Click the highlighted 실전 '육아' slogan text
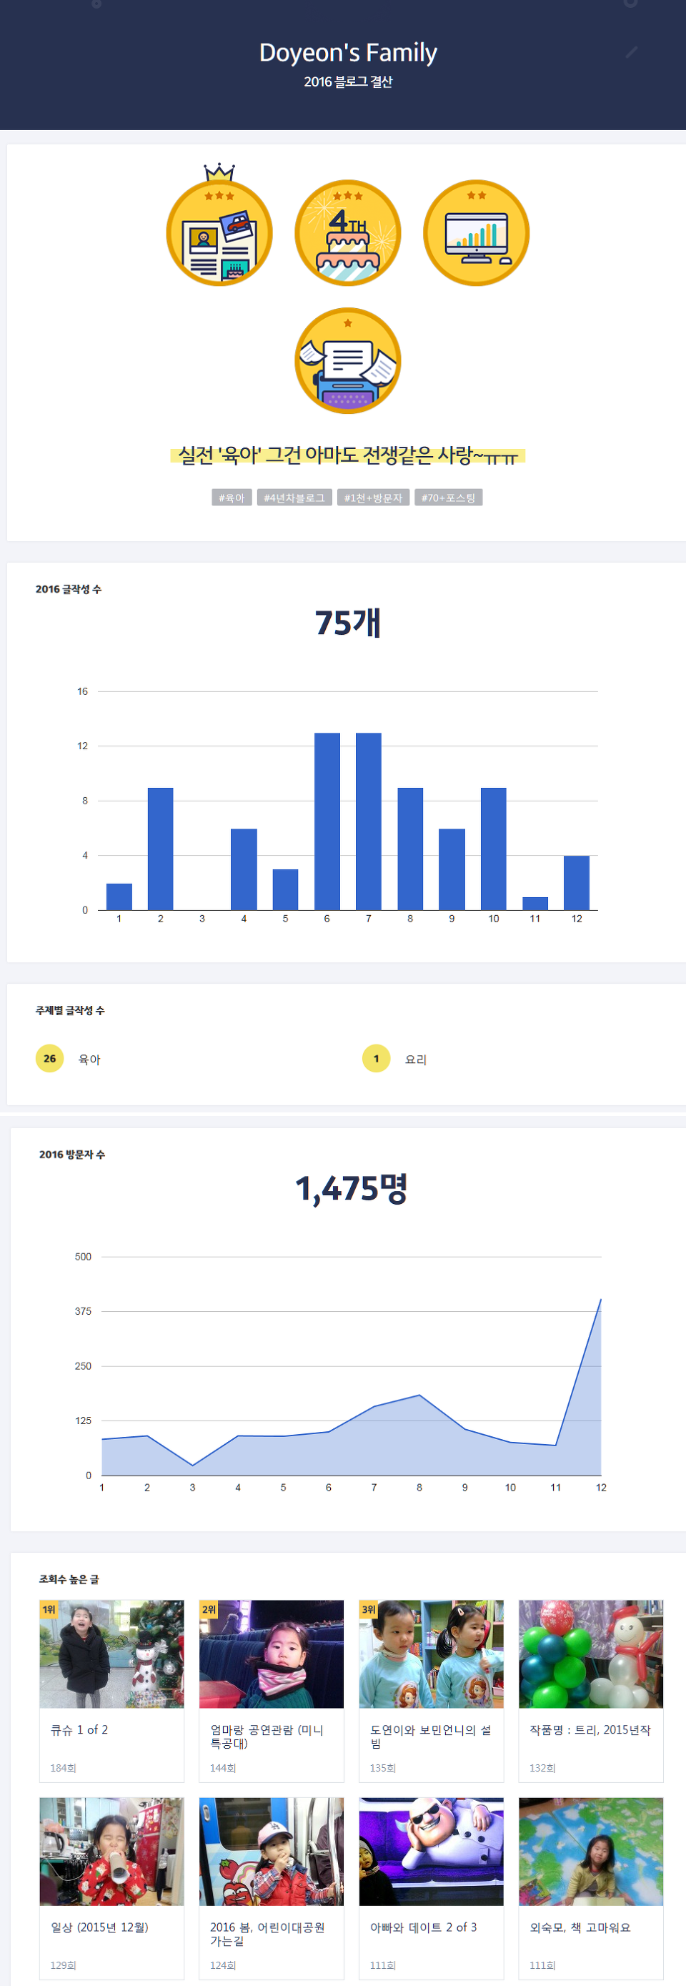Screen dimensions: 686x1986 click(347, 455)
